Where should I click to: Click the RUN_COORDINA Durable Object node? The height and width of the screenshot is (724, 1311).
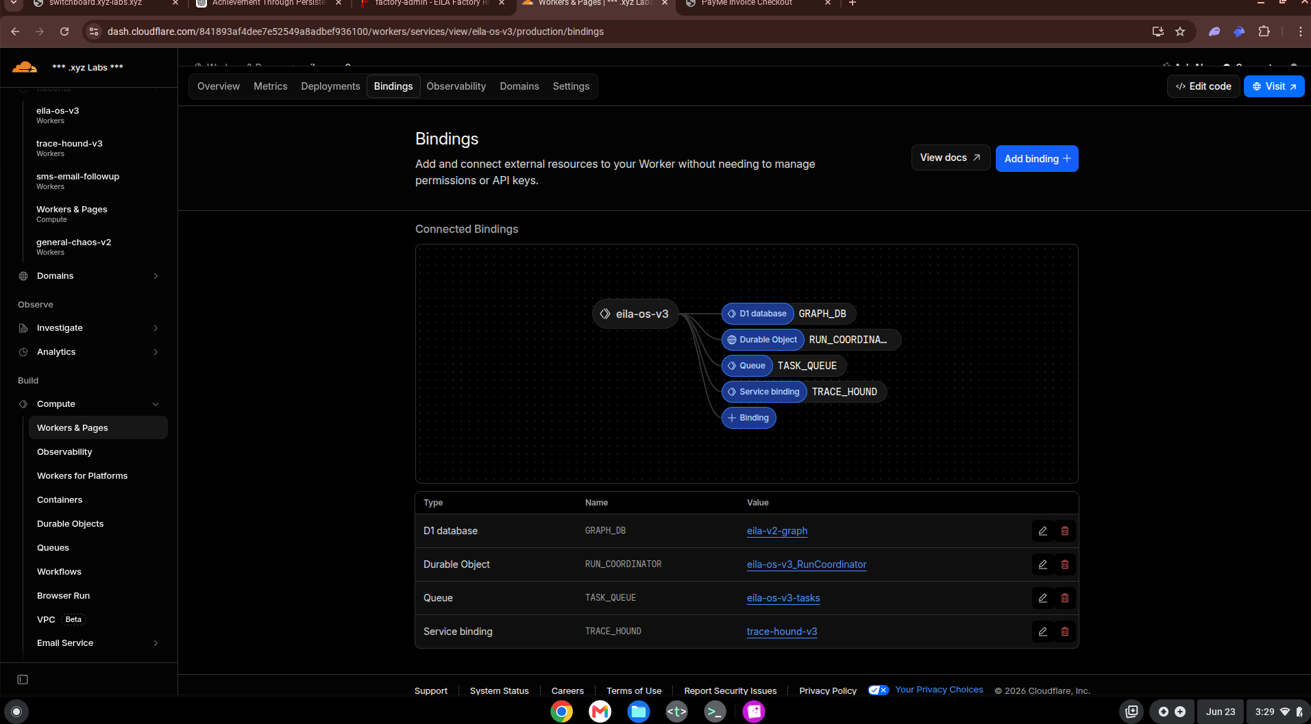pos(811,340)
